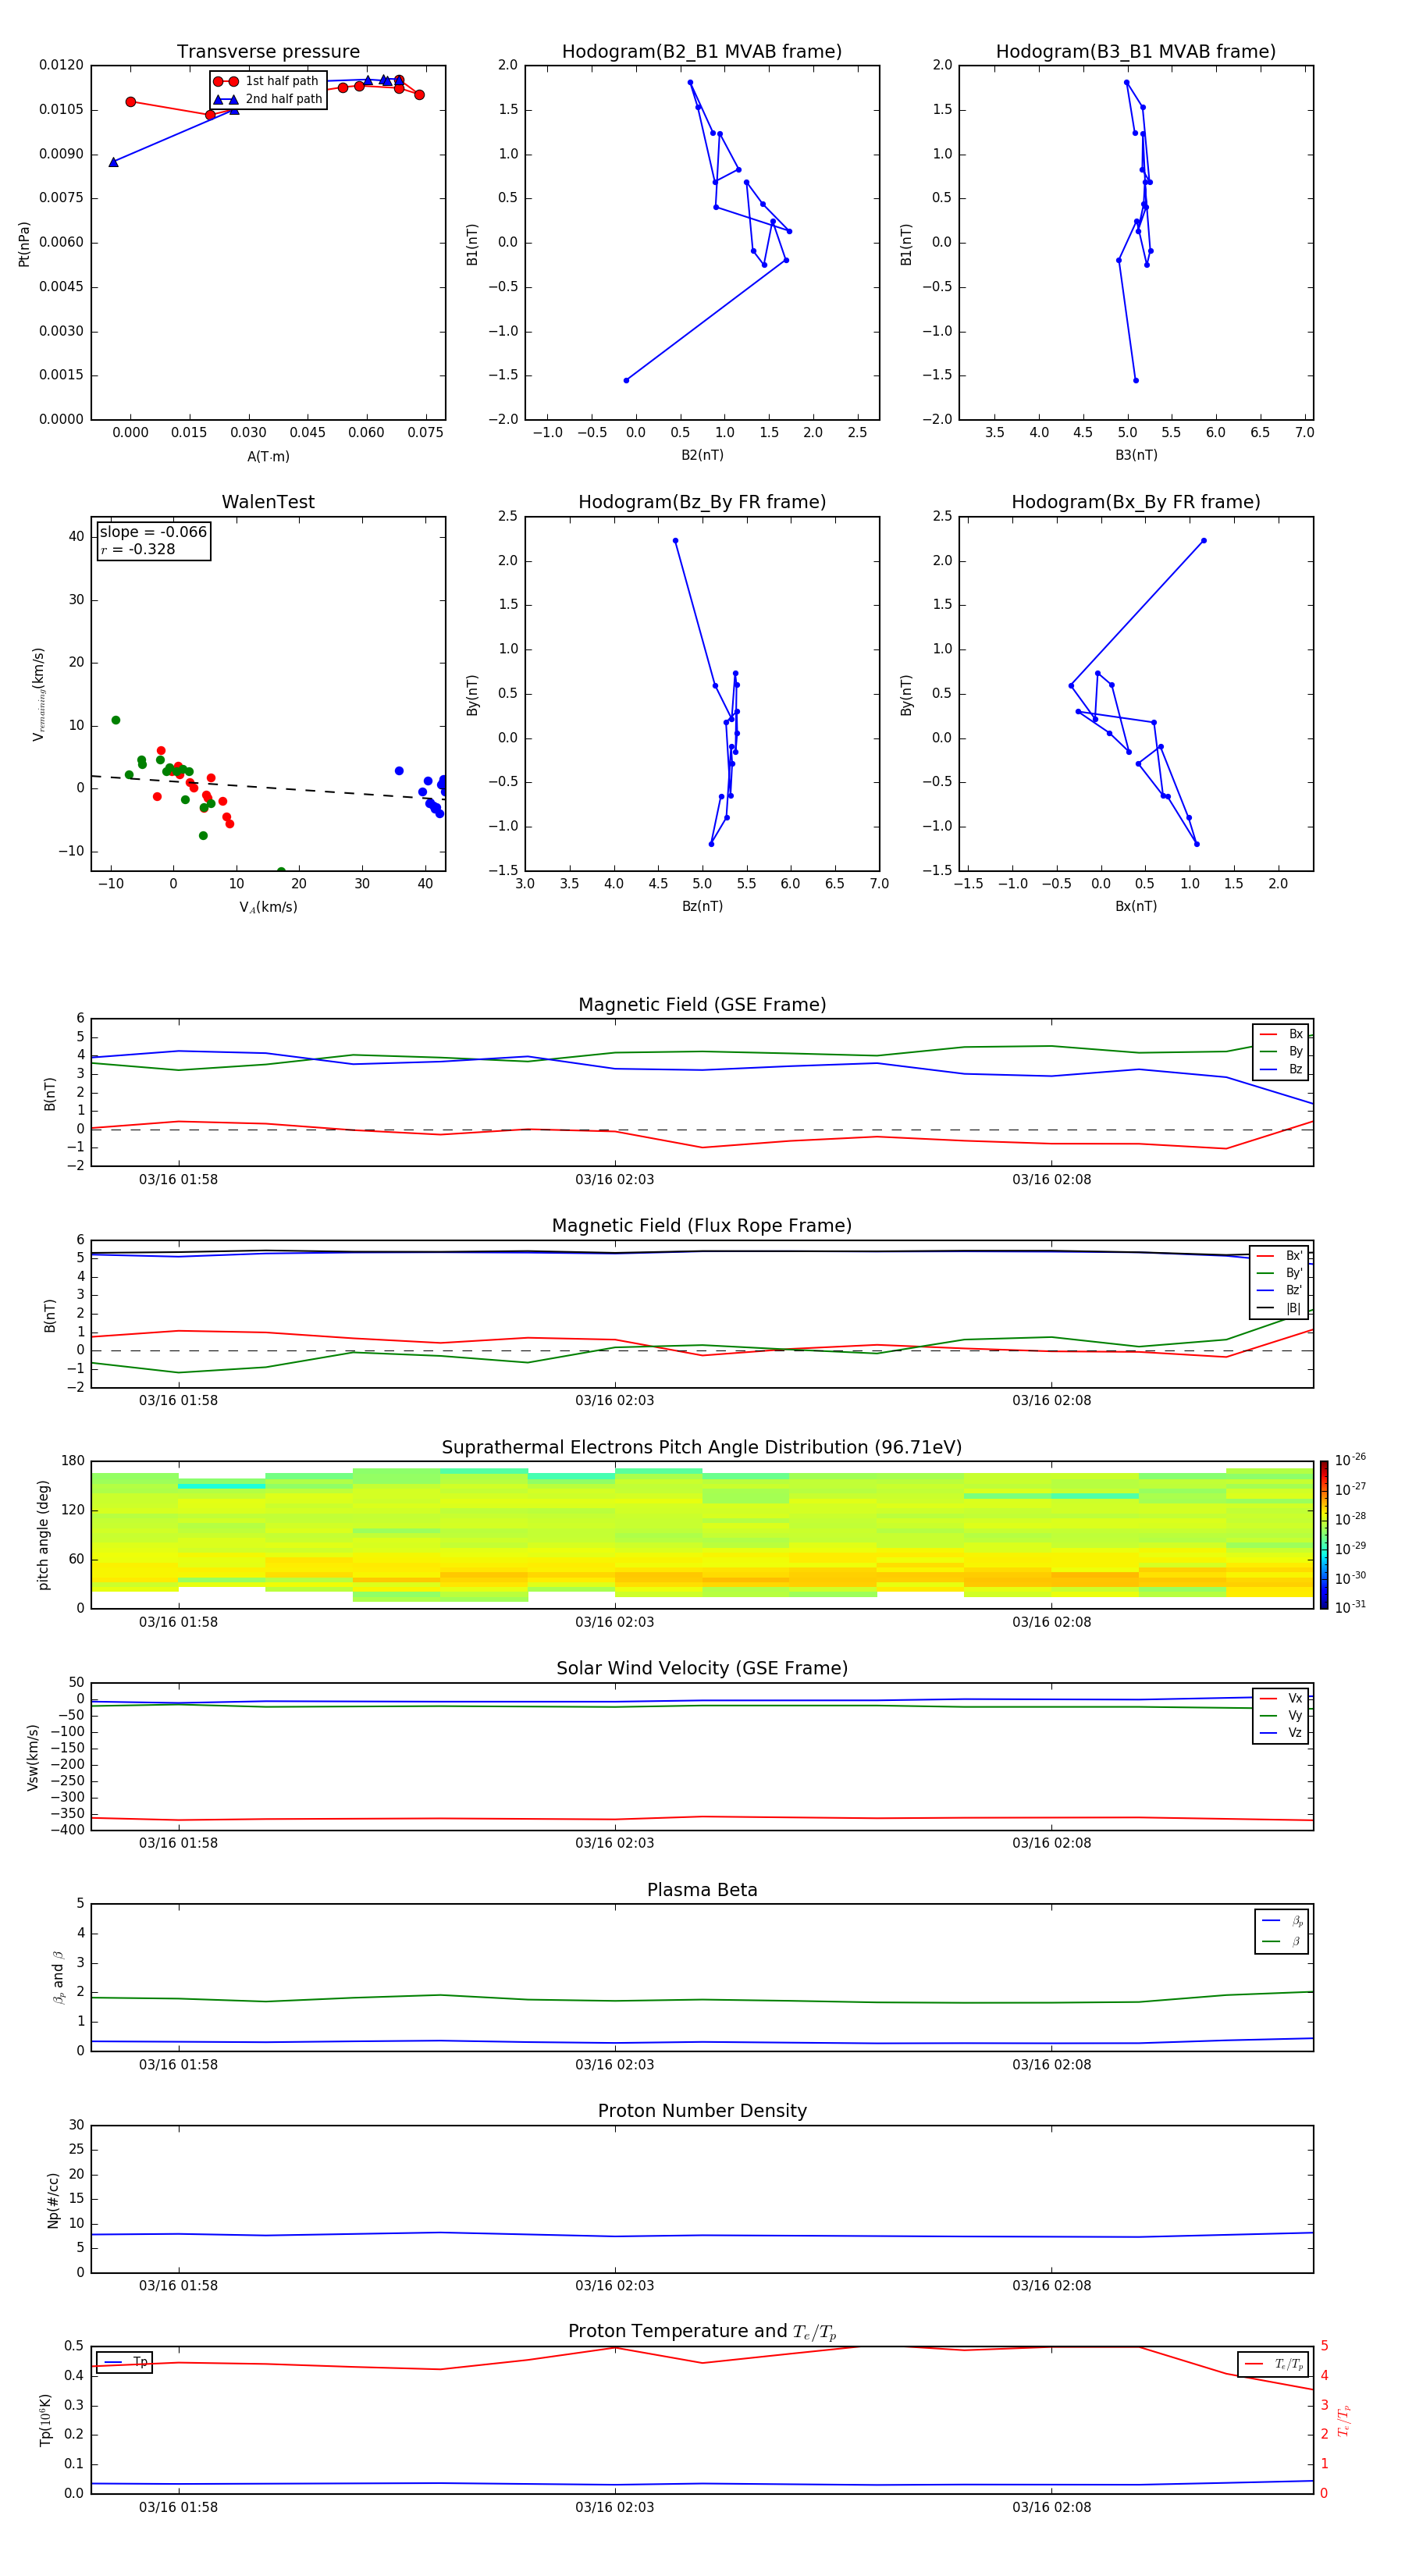Click the 'Solar Wind Velocity (GSE Frame)' title
Screen dimensions: 1405x2576
click(x=702, y=1669)
